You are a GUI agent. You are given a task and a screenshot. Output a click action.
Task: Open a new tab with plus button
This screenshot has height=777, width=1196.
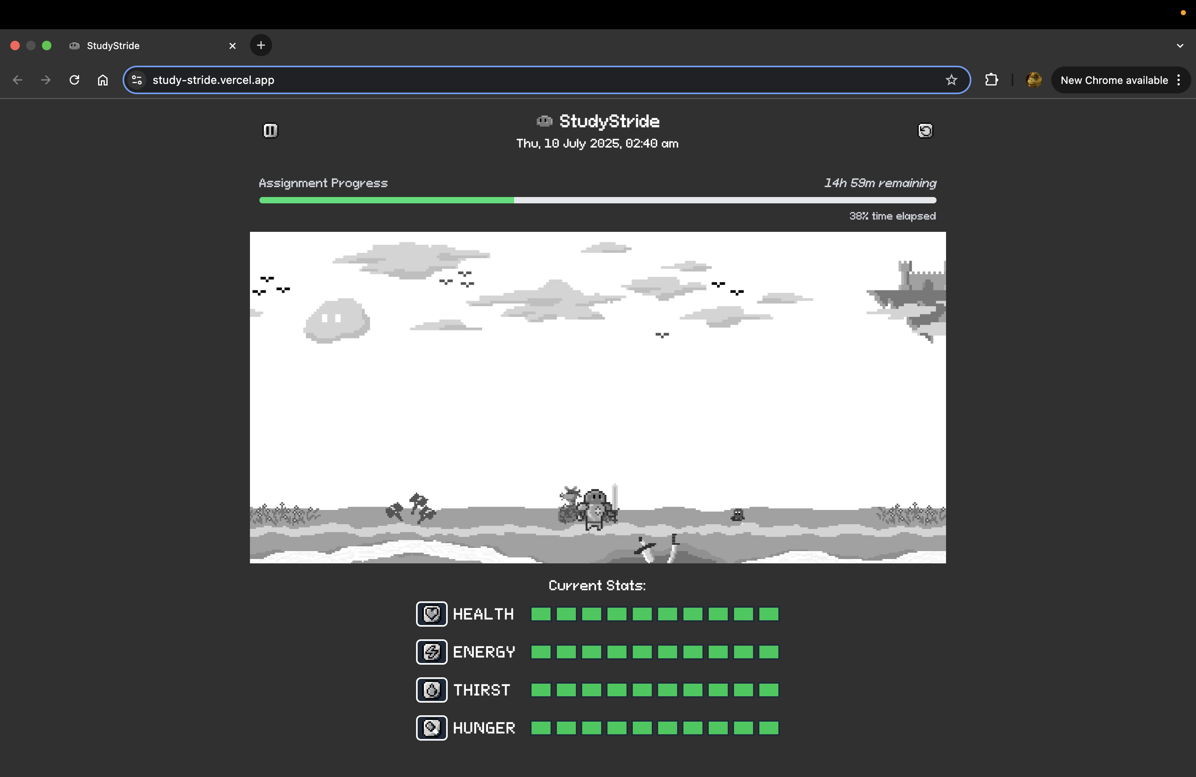coord(261,46)
